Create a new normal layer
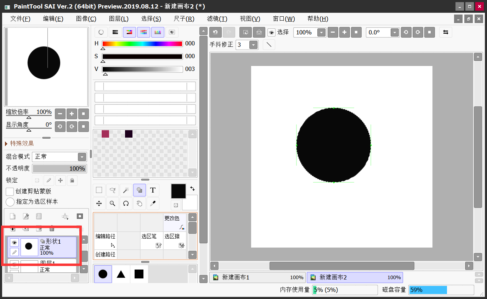487x299 pixels. (12, 216)
